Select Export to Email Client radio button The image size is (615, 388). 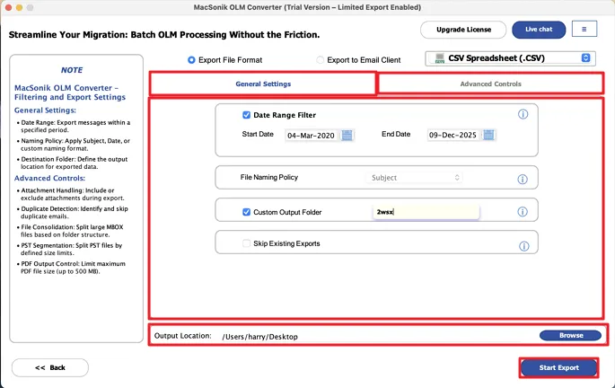(320, 60)
